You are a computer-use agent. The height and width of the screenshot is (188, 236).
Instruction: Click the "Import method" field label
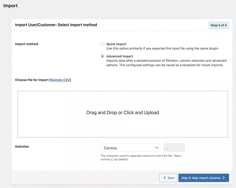point(26,44)
